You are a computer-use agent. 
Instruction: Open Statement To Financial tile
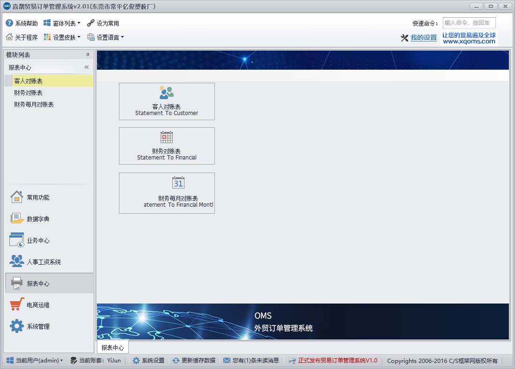coord(167,146)
